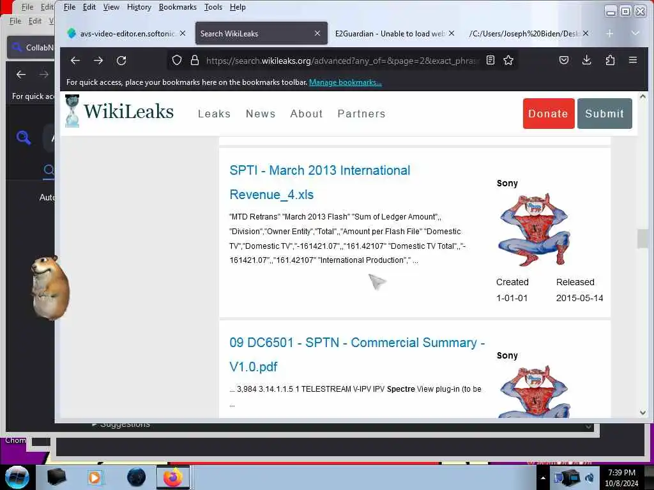
Task: Open 09 DC6501 SPTN Commercial Summary V1.0.pdf result
Action: pos(357,355)
